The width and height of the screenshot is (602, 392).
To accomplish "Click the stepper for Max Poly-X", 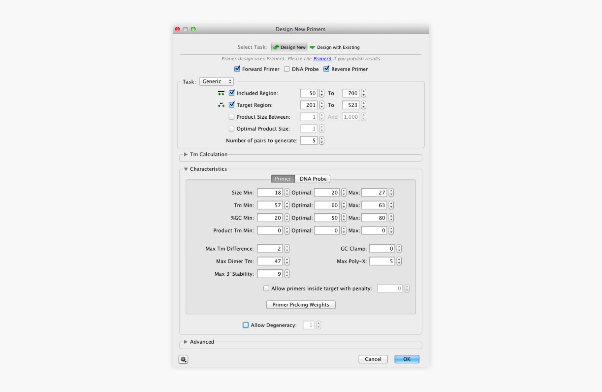I will point(399,261).
